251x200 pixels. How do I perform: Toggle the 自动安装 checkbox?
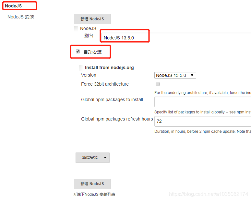tap(78, 51)
